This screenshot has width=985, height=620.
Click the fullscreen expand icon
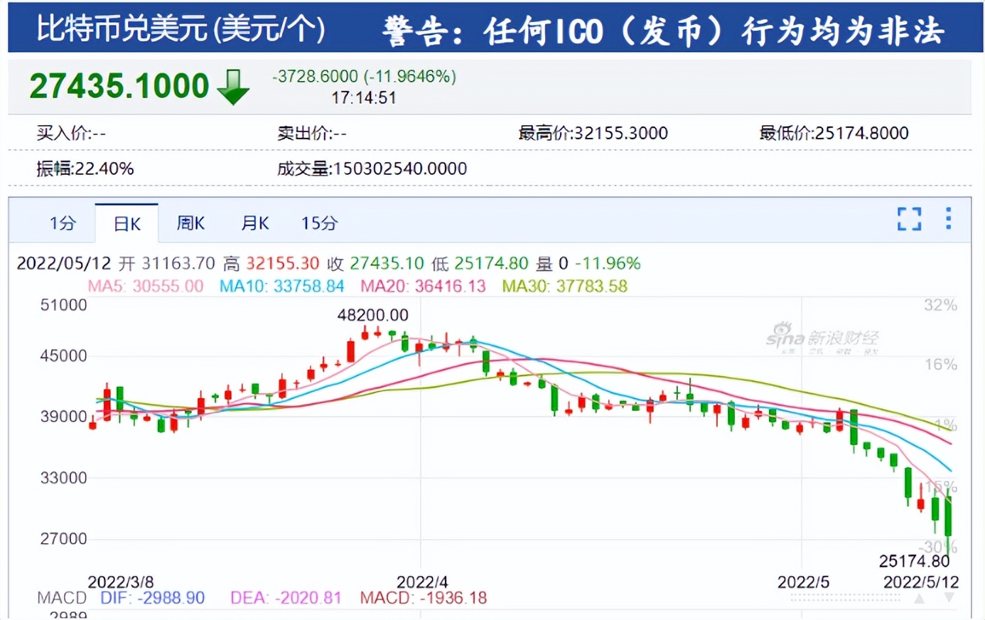pyautogui.click(x=909, y=219)
